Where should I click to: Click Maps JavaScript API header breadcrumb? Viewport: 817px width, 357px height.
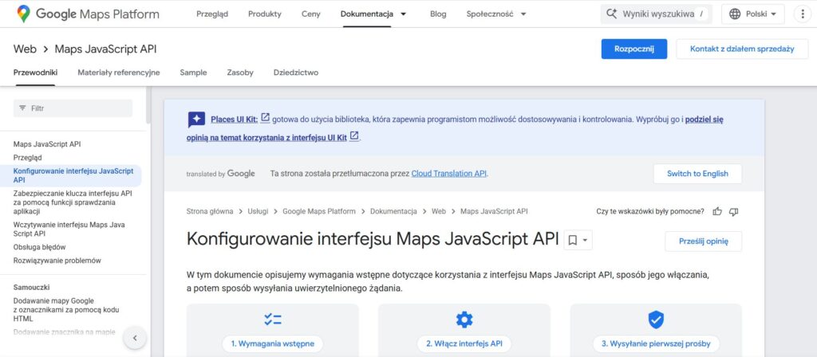tap(106, 49)
